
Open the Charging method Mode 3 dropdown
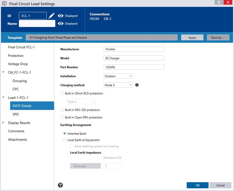118,85
